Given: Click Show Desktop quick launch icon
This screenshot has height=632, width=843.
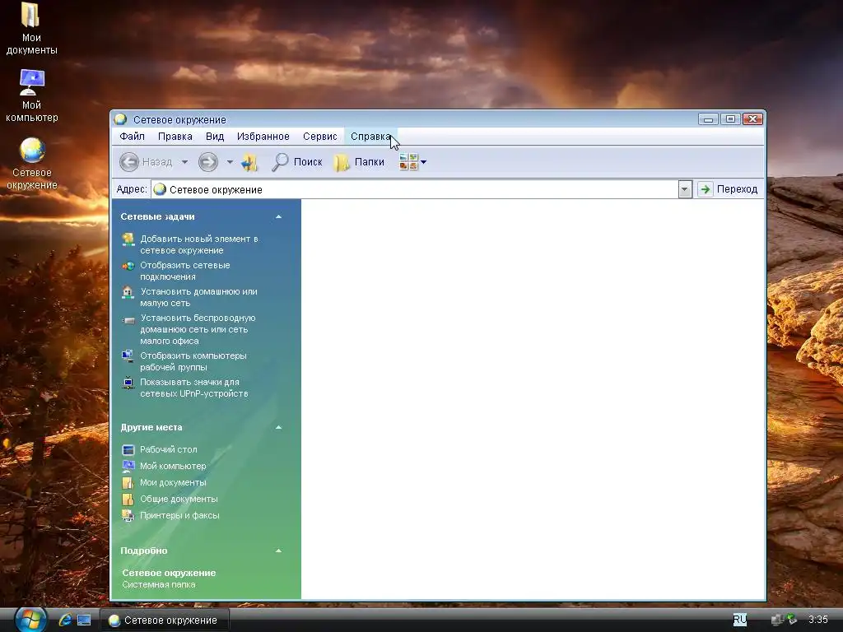Looking at the screenshot, I should coord(85,620).
